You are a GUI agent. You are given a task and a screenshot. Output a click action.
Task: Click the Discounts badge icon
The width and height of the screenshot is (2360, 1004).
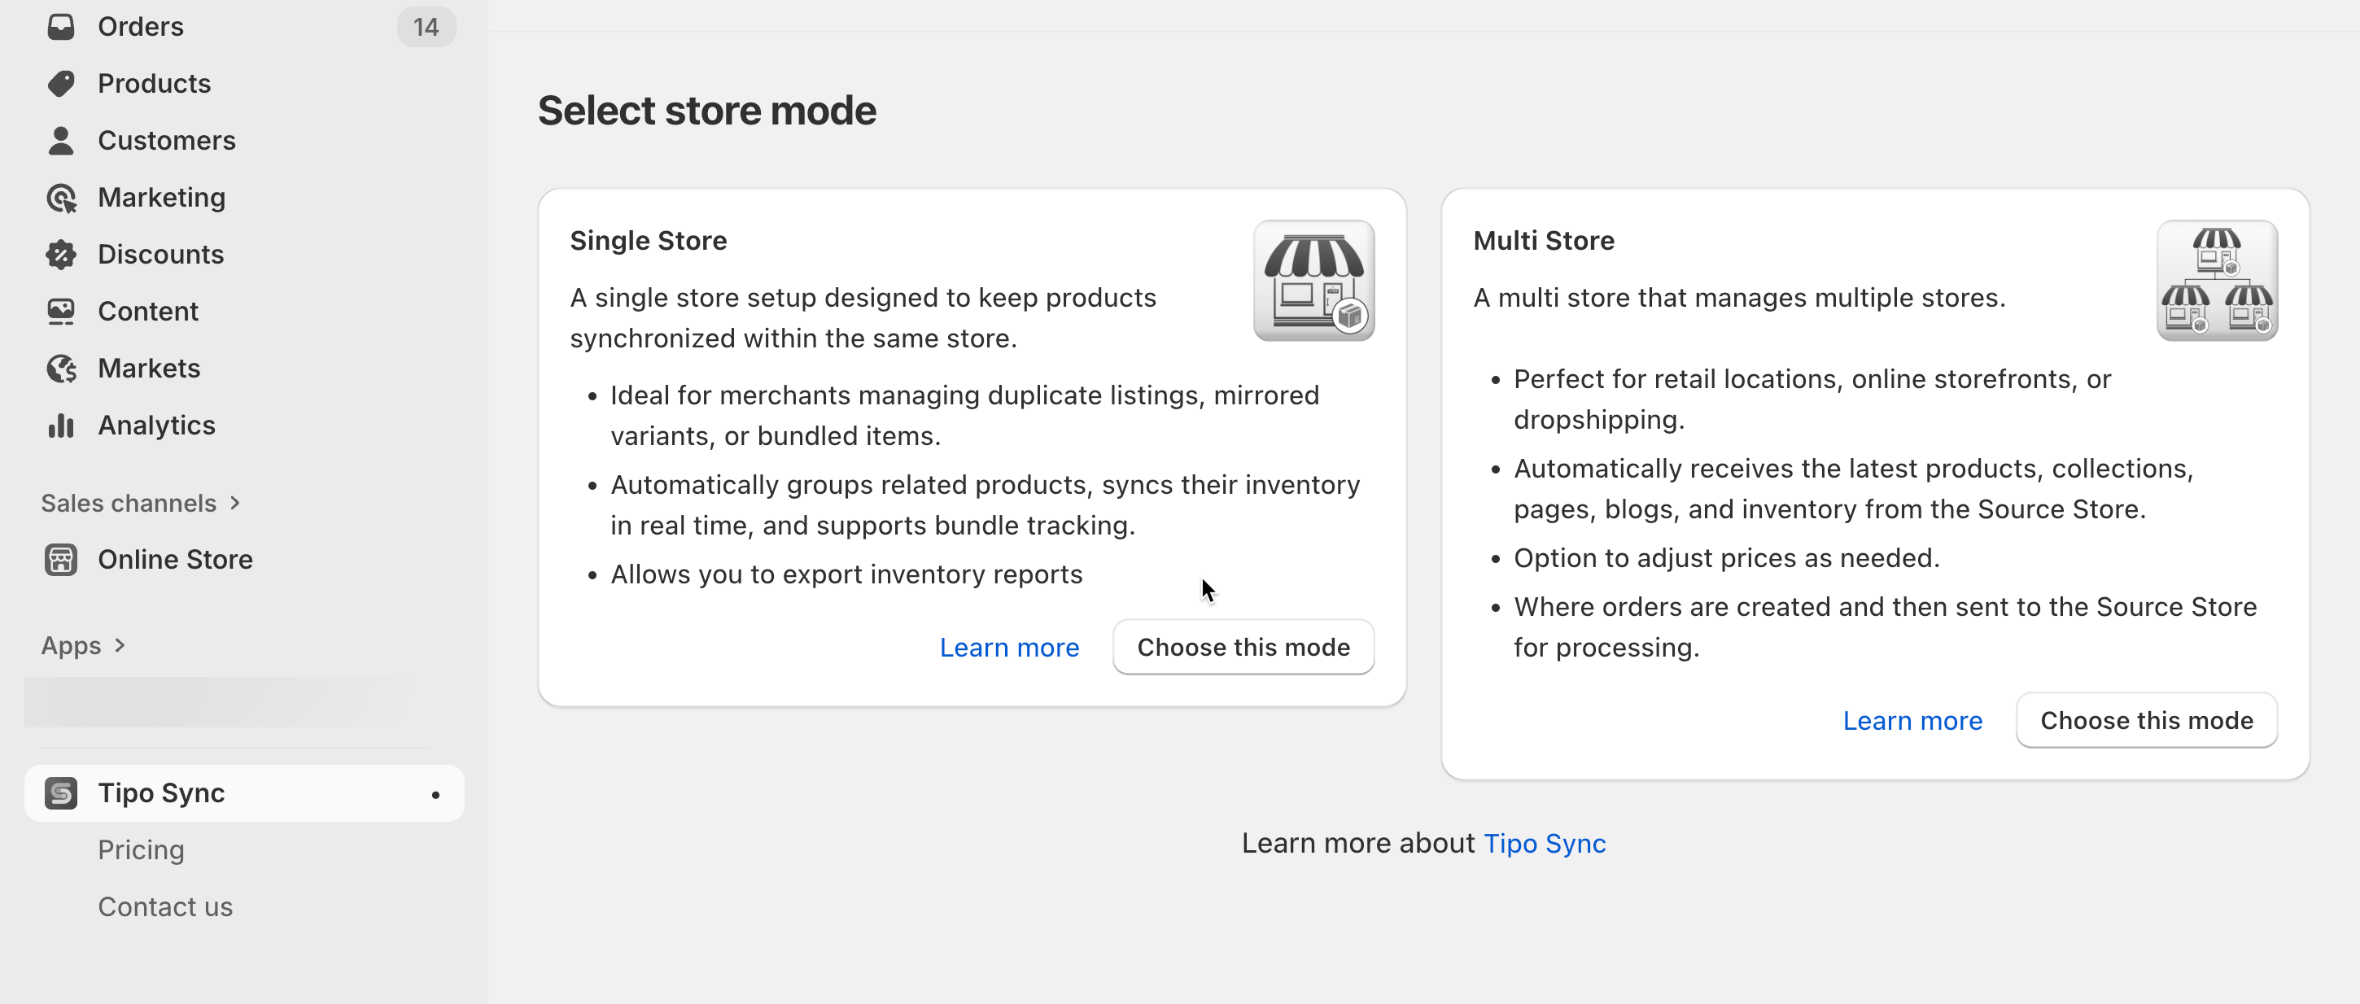60,255
